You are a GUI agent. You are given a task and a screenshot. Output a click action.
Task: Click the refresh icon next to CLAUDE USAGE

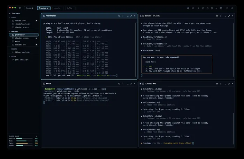point(37,136)
